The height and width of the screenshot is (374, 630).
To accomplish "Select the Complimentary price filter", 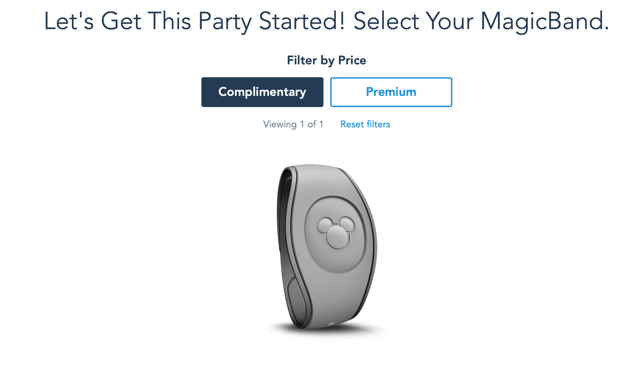I will tap(262, 92).
